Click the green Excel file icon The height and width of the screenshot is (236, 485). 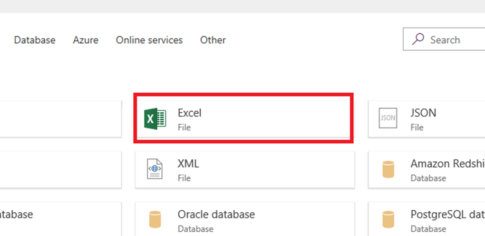click(155, 118)
